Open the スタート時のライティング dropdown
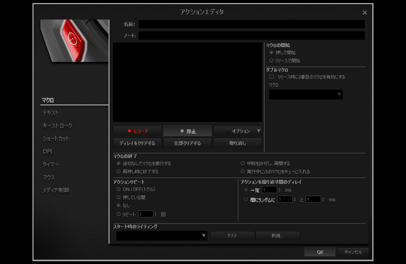 pyautogui.click(x=162, y=236)
